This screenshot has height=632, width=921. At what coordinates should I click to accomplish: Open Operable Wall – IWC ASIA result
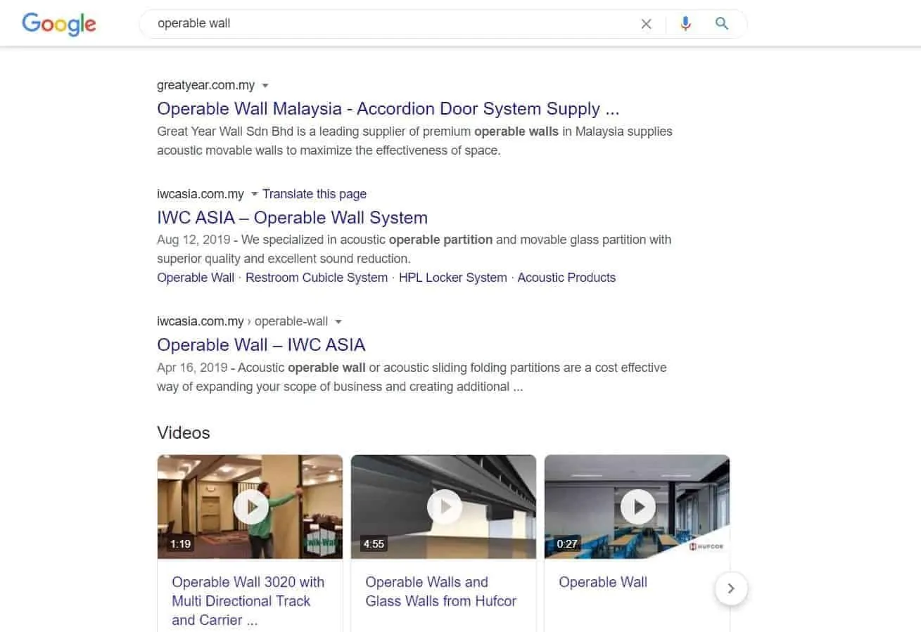click(x=261, y=344)
